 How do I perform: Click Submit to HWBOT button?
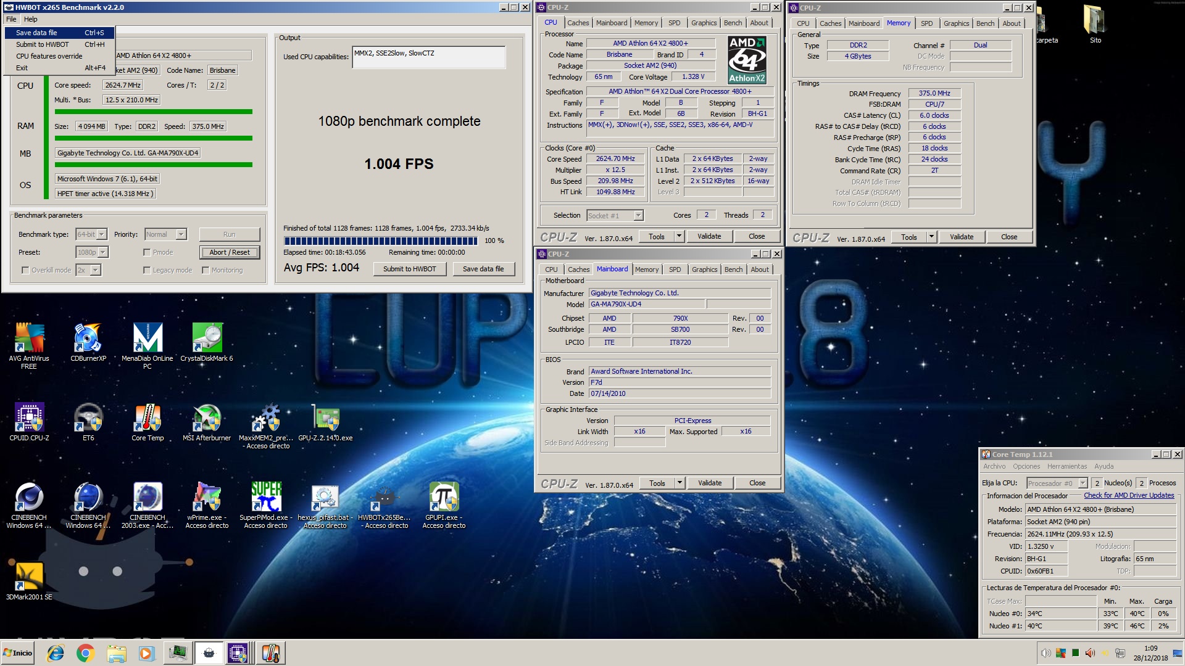(409, 269)
